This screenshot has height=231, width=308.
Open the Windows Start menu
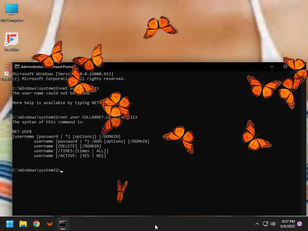coord(10,224)
